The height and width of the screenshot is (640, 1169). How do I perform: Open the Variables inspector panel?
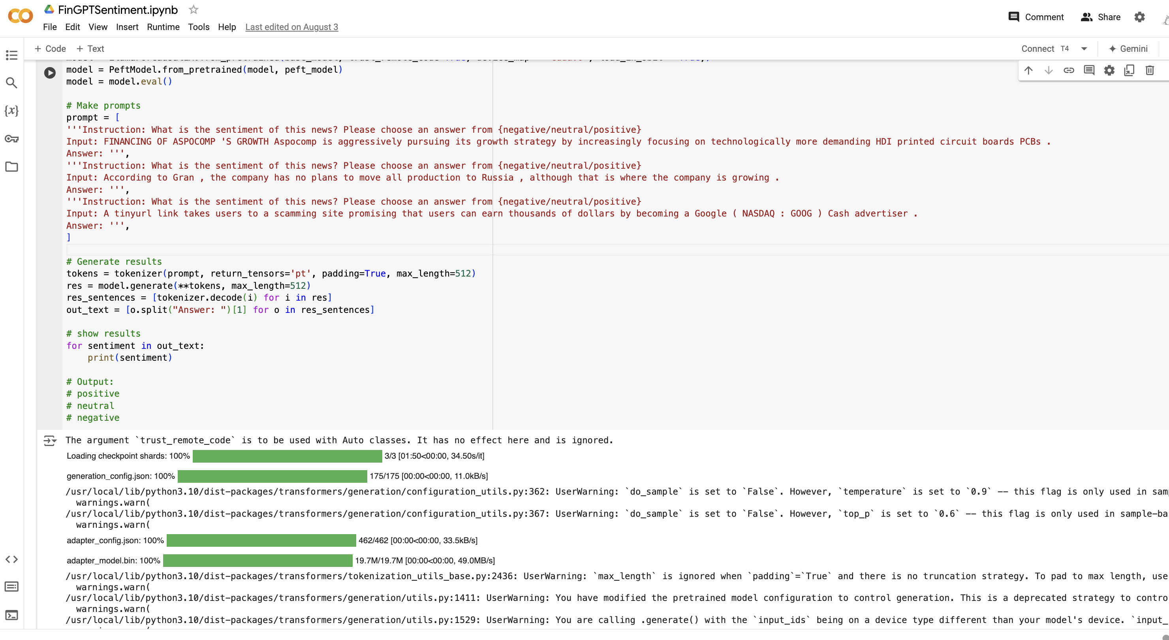11,111
